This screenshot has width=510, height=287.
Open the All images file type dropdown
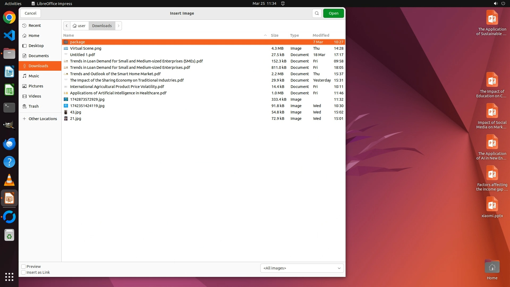pos(302,268)
